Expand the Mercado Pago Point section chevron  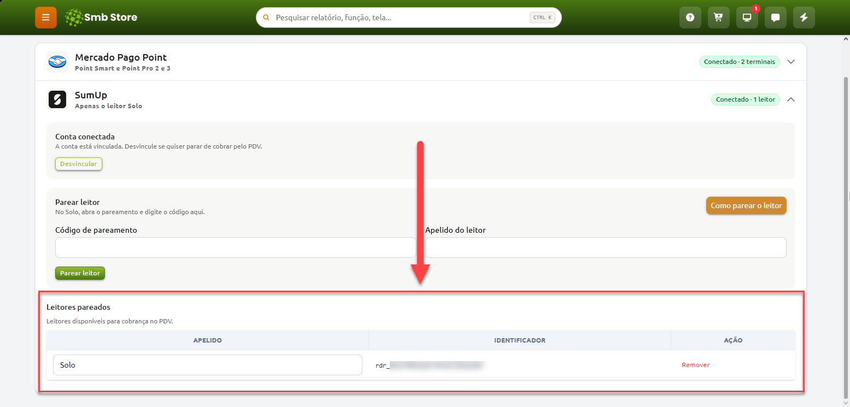pos(791,62)
